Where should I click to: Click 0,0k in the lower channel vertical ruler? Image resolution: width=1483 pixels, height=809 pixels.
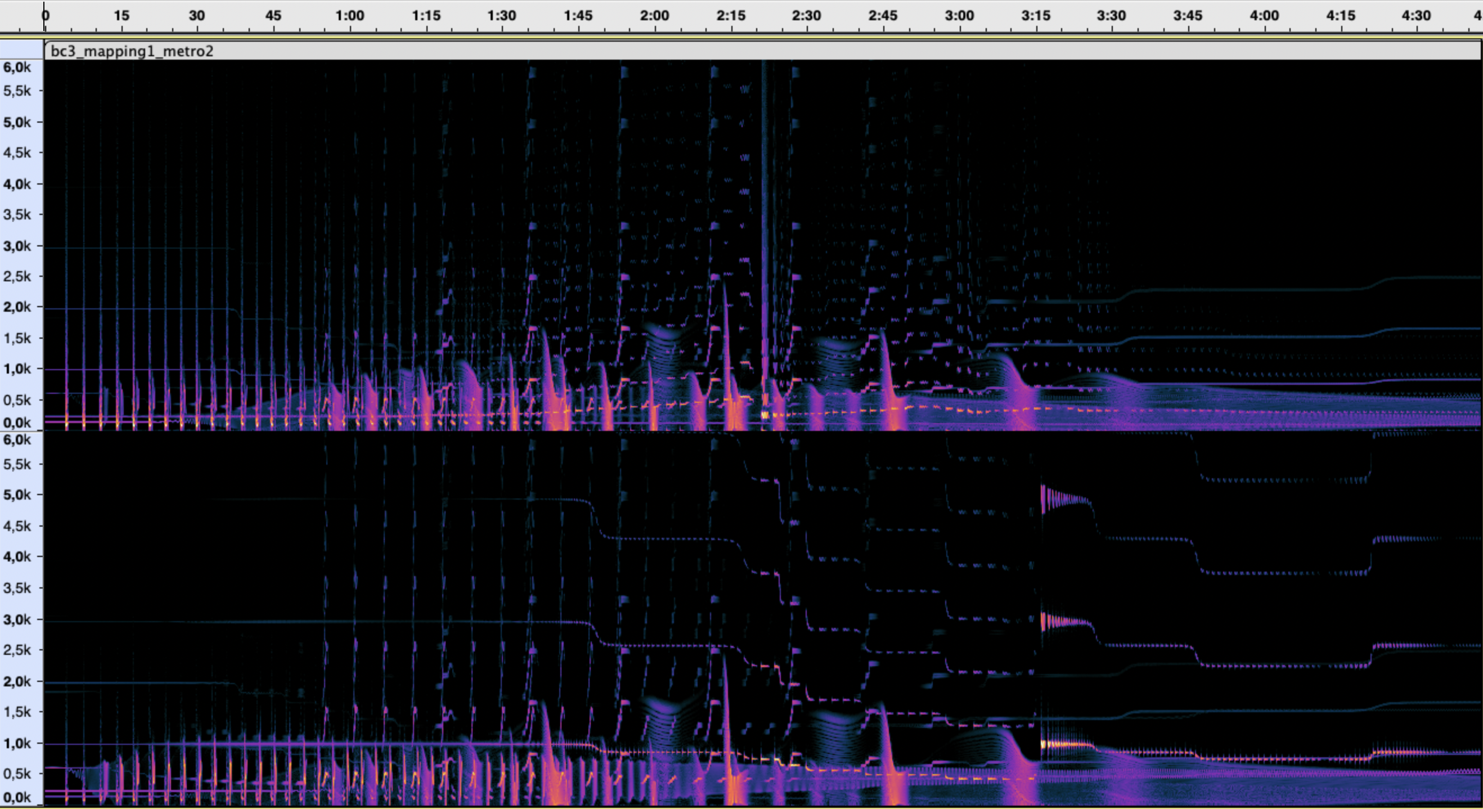17,798
